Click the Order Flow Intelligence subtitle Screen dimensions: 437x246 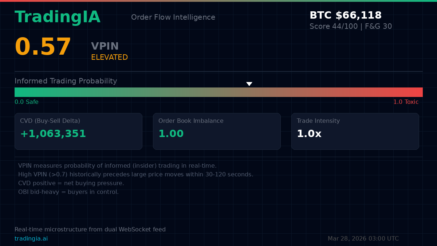point(173,17)
